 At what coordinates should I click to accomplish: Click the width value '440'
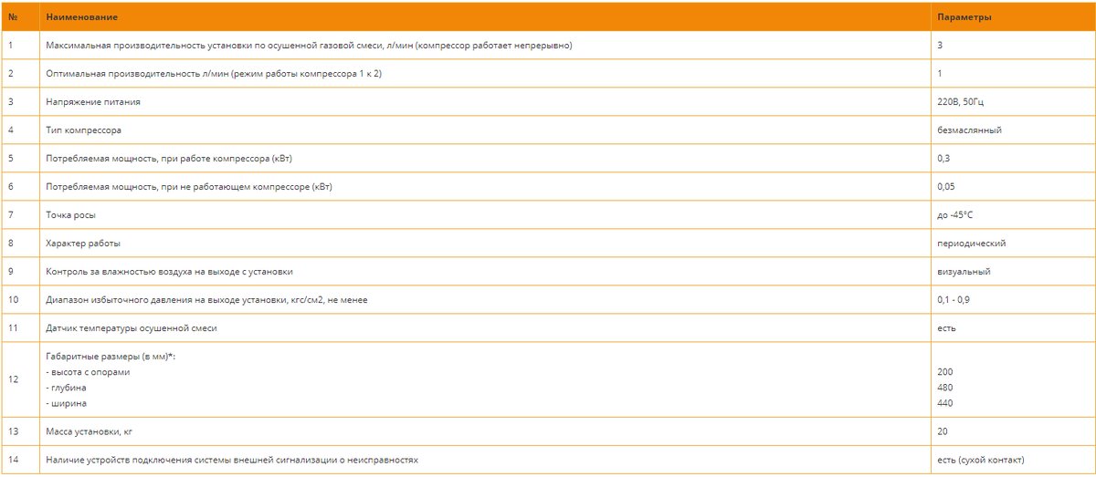click(x=946, y=403)
